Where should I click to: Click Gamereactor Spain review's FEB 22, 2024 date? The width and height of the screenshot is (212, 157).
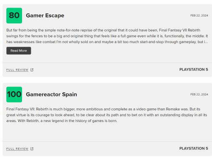pos(199,95)
